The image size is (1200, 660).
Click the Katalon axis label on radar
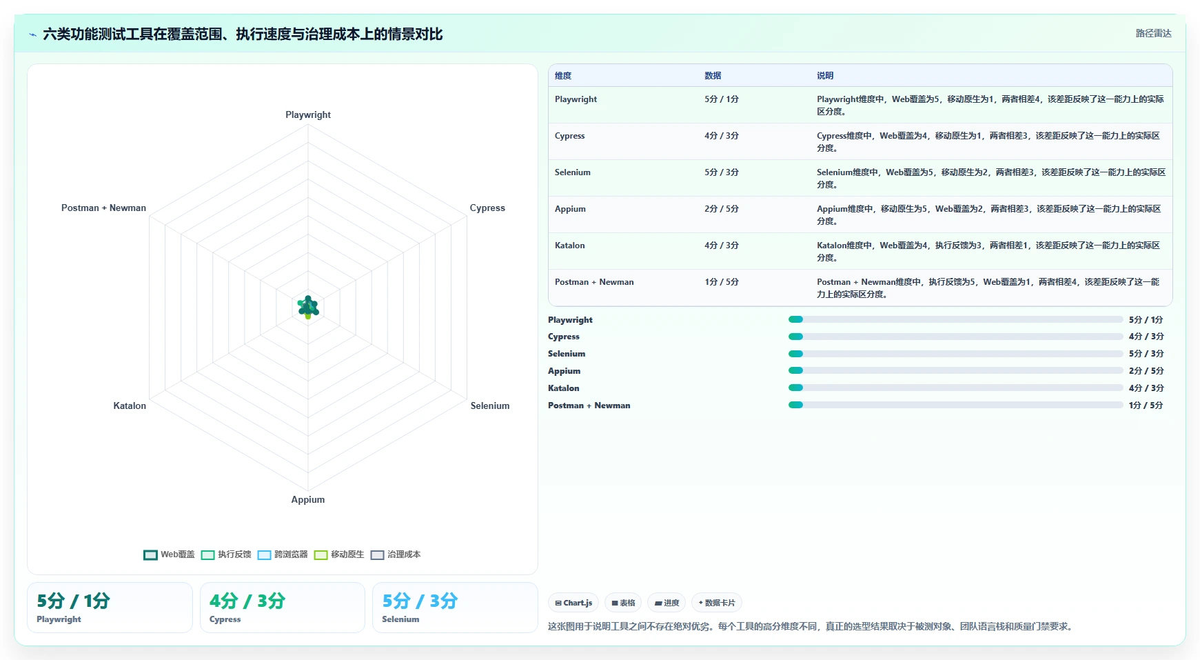tap(130, 406)
